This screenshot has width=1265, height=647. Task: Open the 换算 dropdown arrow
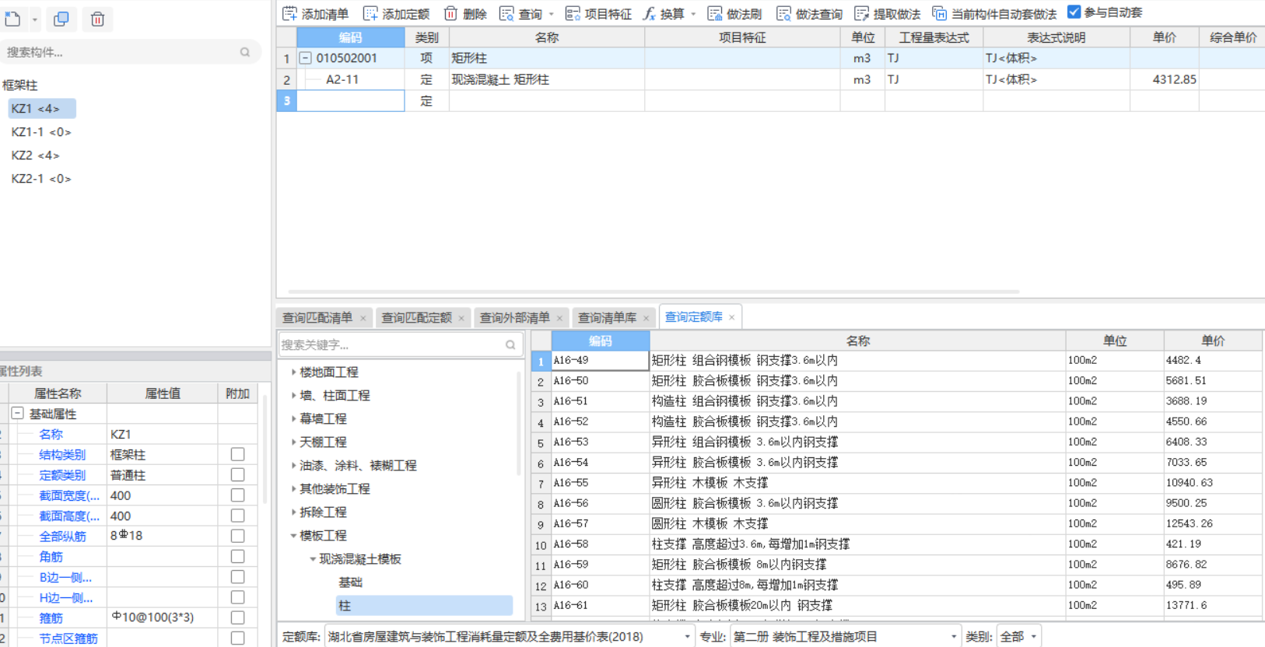point(693,14)
